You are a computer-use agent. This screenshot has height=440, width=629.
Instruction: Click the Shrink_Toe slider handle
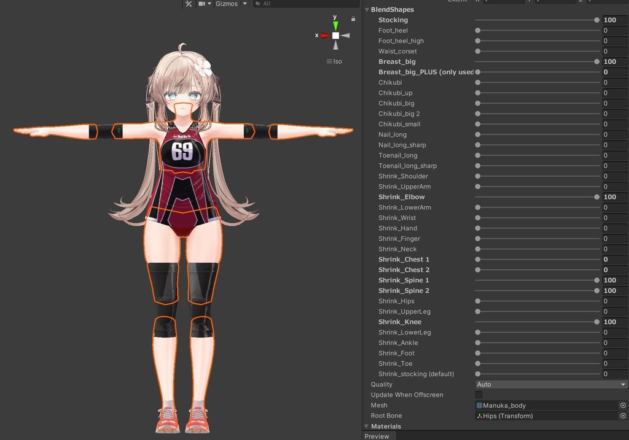pyautogui.click(x=478, y=364)
